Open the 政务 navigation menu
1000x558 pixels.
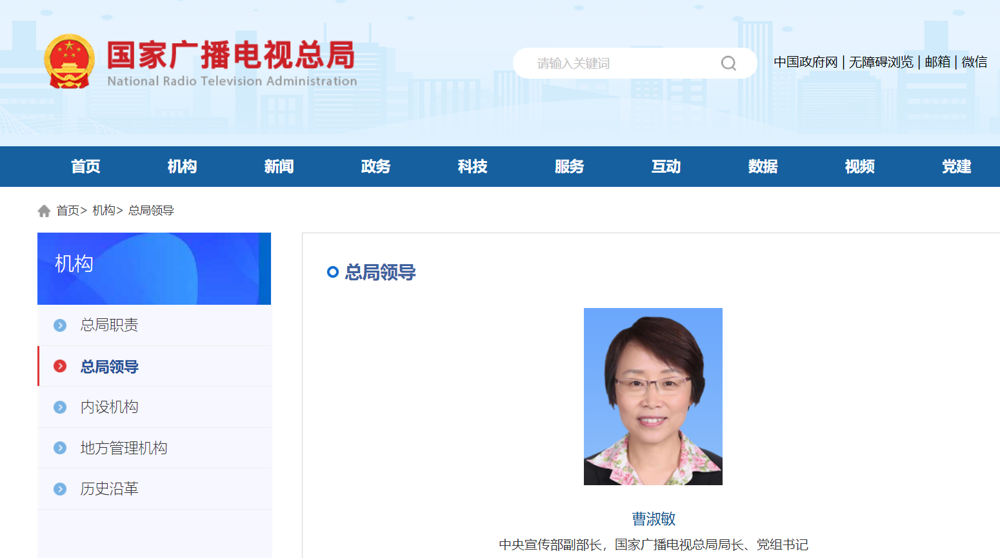(375, 167)
